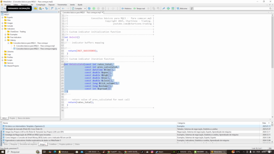Sort articles by the Data column header

tap(264, 123)
